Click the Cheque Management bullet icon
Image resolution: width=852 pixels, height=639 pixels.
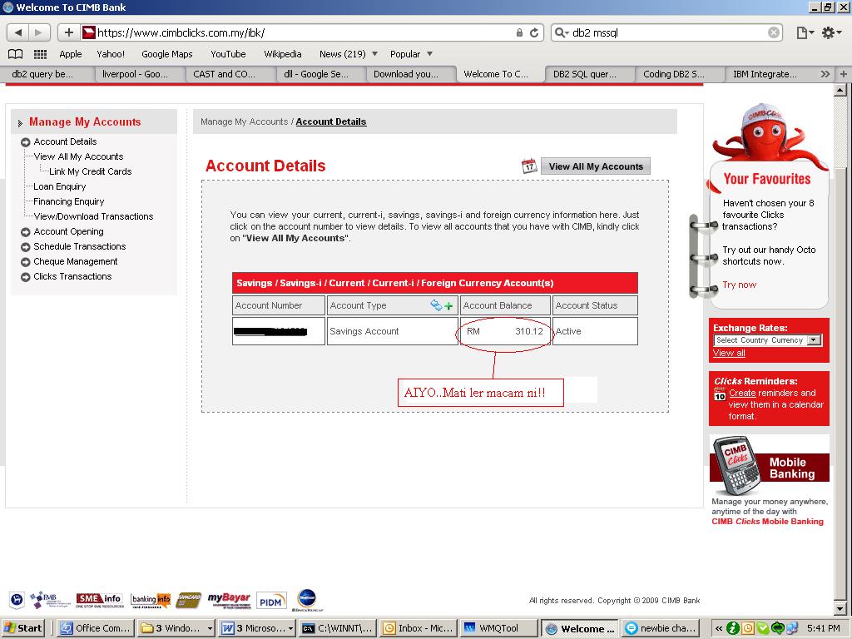[x=26, y=262]
